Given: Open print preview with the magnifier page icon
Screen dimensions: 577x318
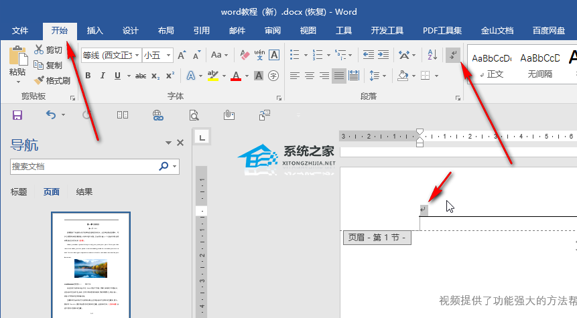Looking at the screenshot, I should pos(194,115).
